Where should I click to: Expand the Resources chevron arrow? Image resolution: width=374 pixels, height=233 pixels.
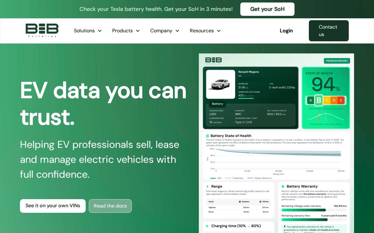(219, 31)
